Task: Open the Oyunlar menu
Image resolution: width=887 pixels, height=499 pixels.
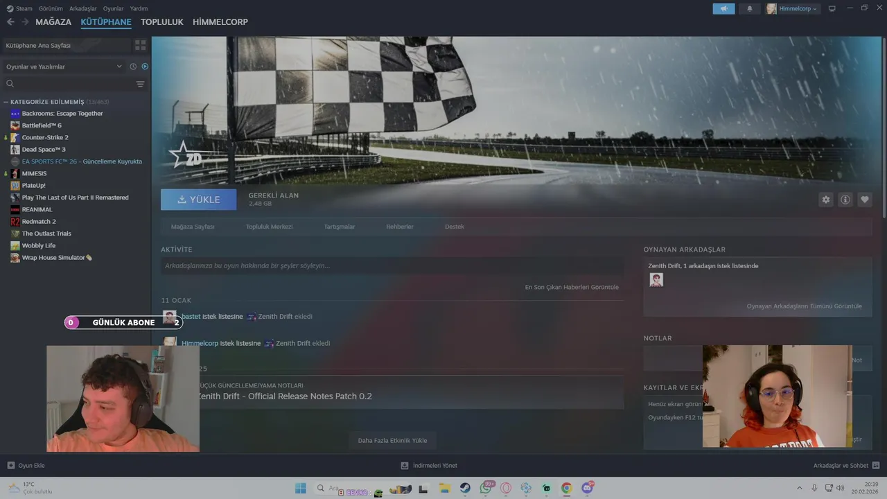Action: [114, 8]
